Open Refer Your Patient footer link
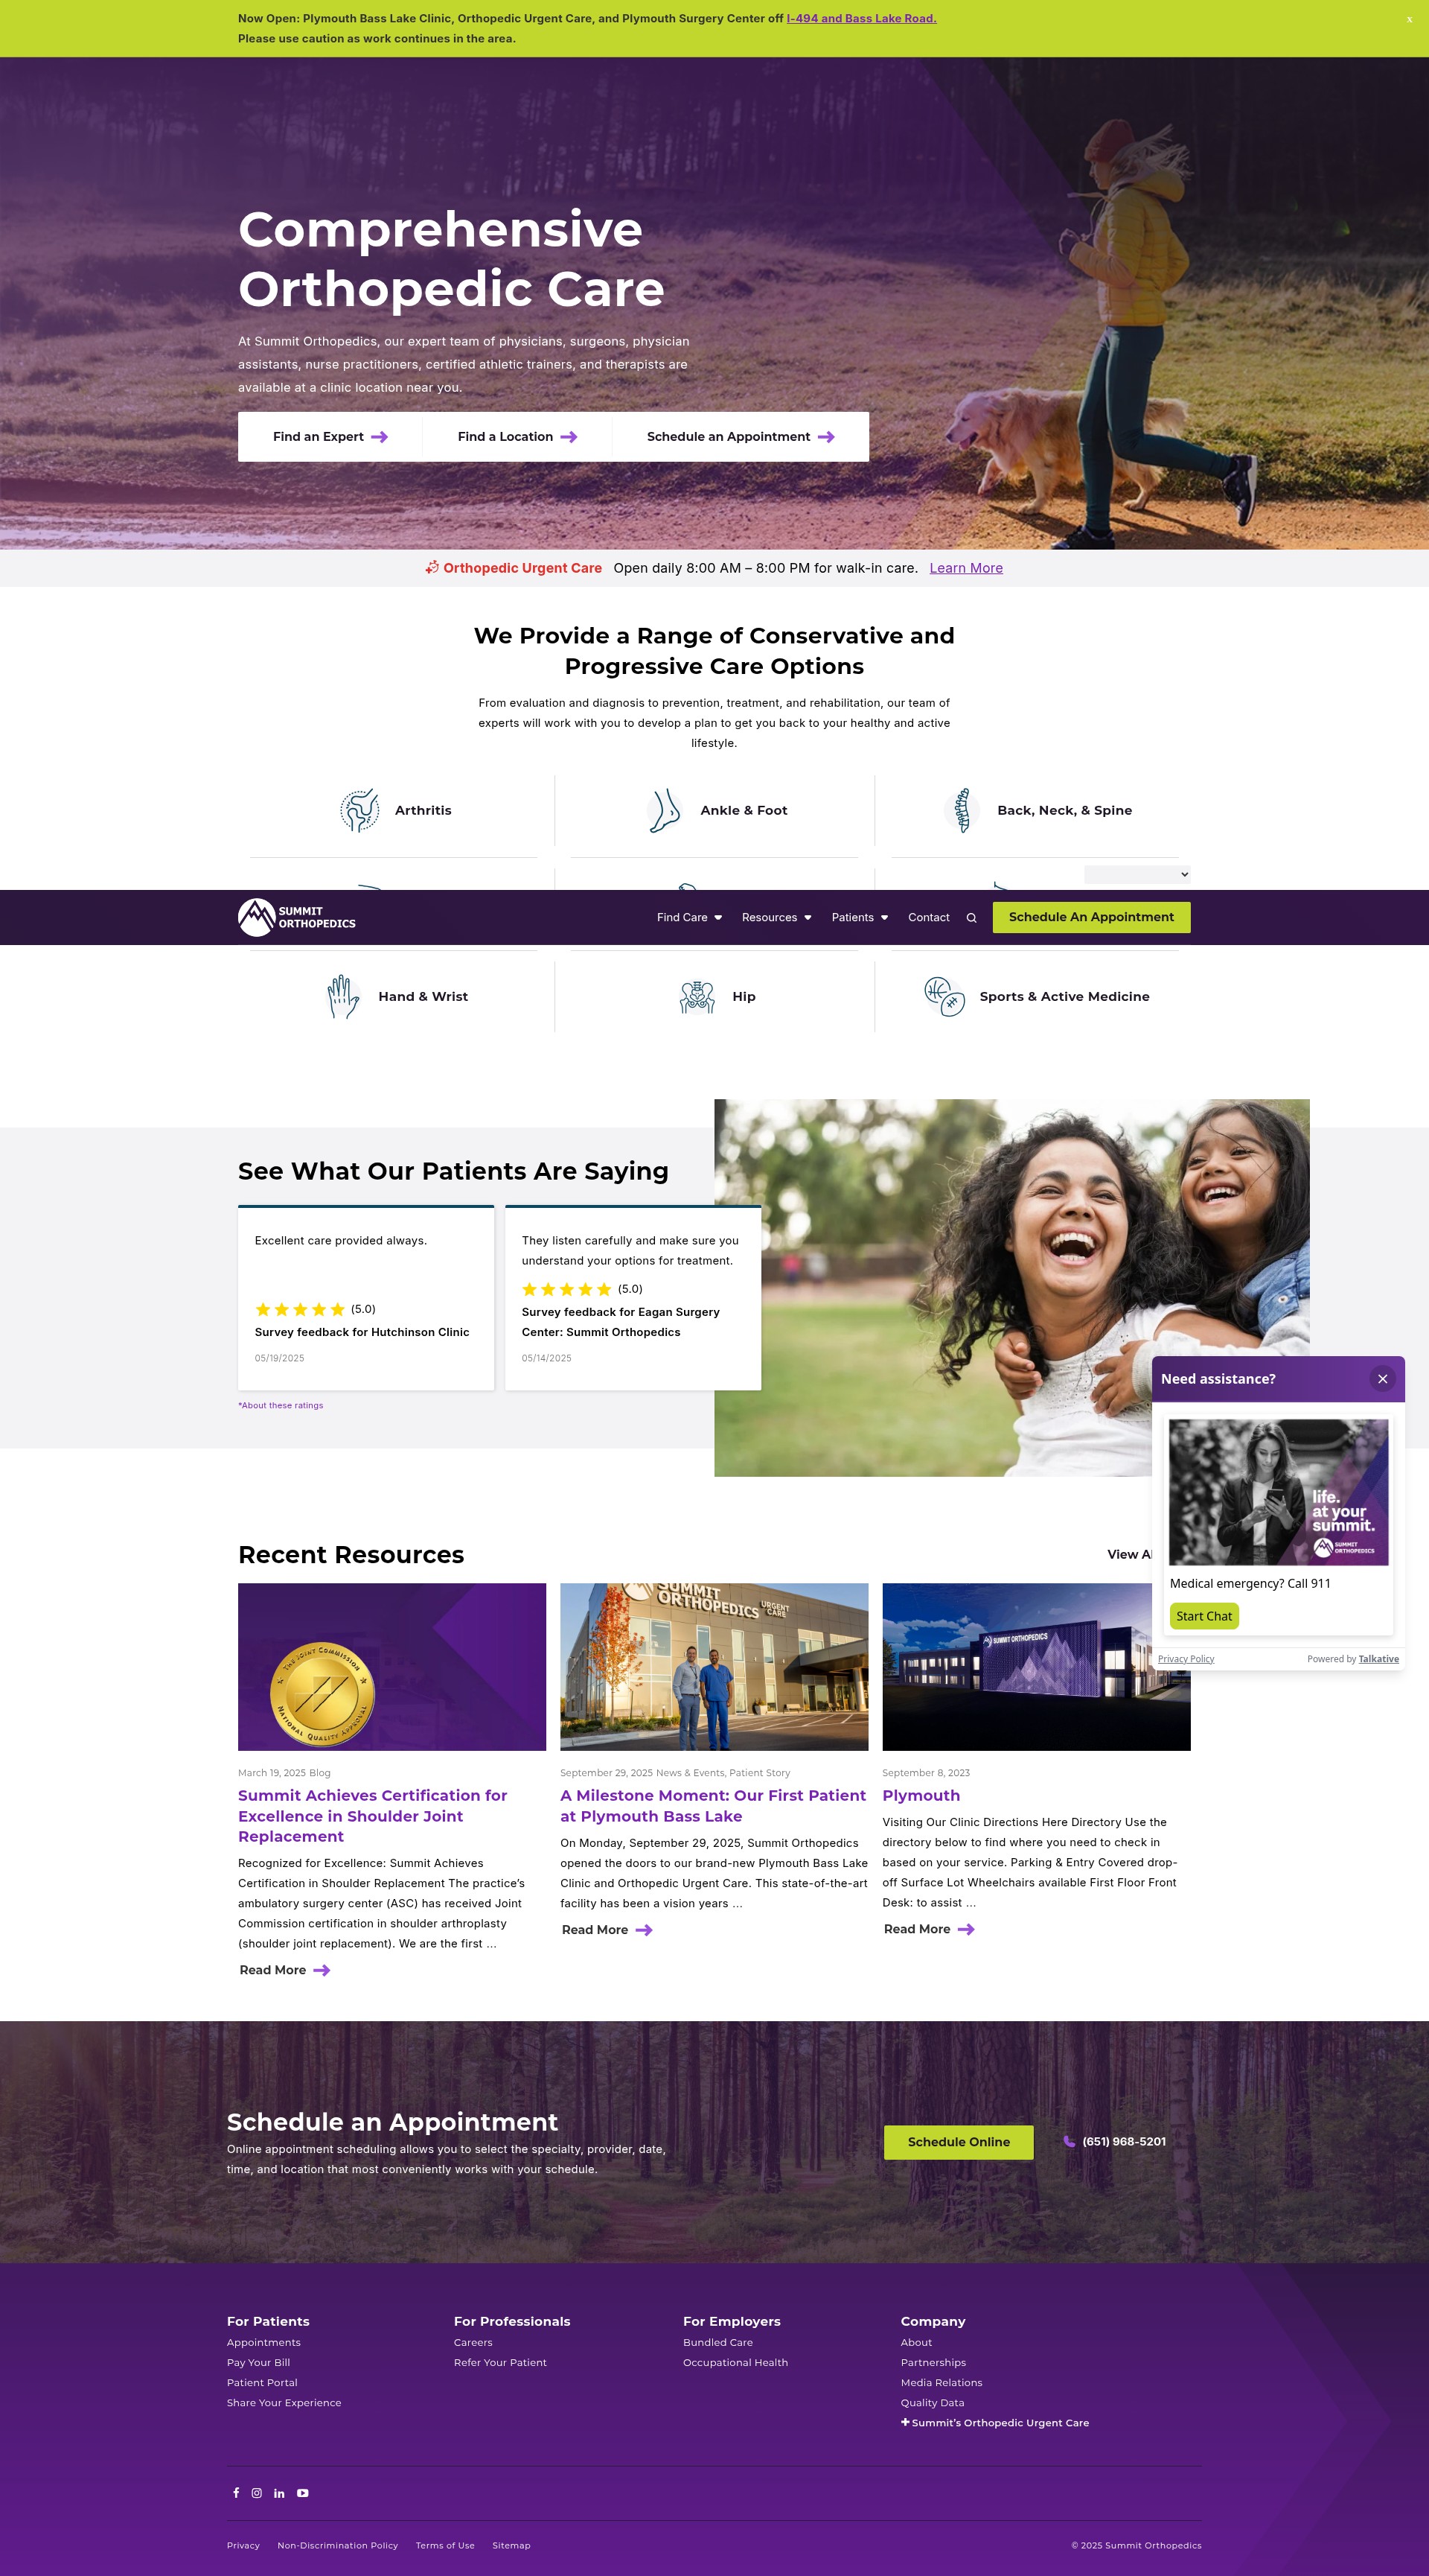This screenshot has width=1429, height=2576. (x=501, y=2362)
